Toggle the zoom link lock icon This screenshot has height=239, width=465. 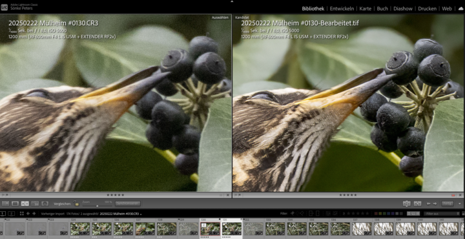(76, 203)
